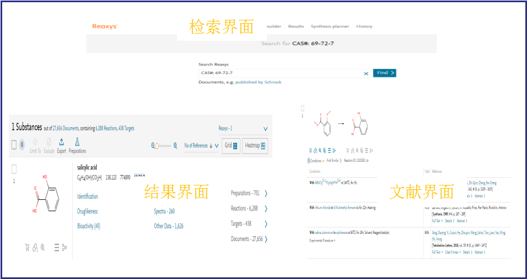The image size is (527, 279).
Task: Click the Limit To icon
Action: pyautogui.click(x=35, y=142)
